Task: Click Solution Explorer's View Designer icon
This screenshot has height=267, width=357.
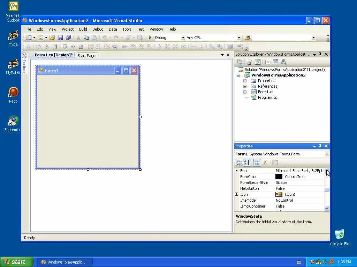Action: click(x=275, y=62)
